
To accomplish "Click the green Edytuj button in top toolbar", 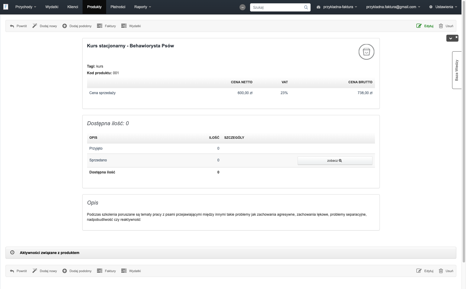I will [425, 26].
